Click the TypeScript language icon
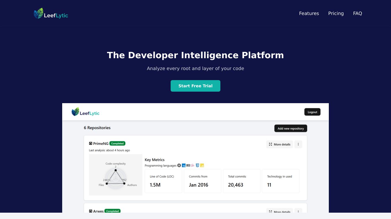 184,166
